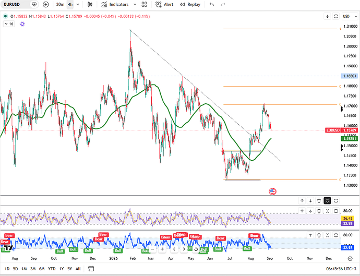Maximize the bottom Bull/Bear pane

(336, 235)
